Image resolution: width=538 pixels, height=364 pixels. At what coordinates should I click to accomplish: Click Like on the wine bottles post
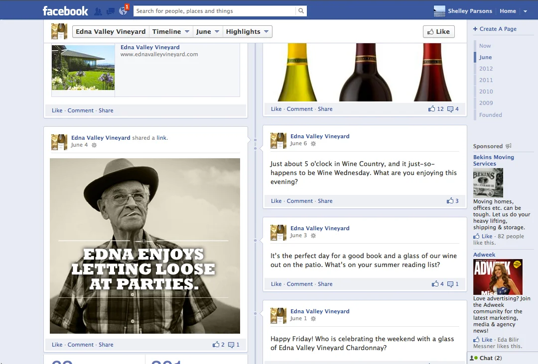pos(276,109)
